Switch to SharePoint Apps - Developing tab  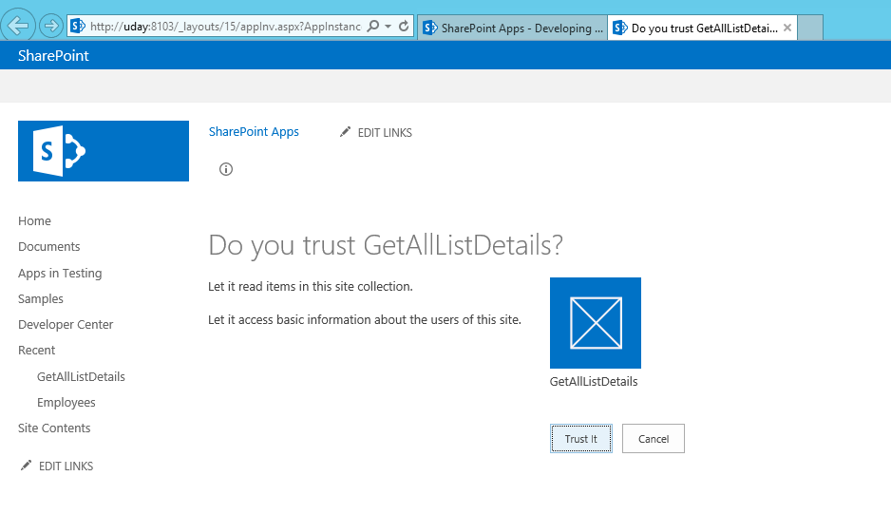point(513,28)
